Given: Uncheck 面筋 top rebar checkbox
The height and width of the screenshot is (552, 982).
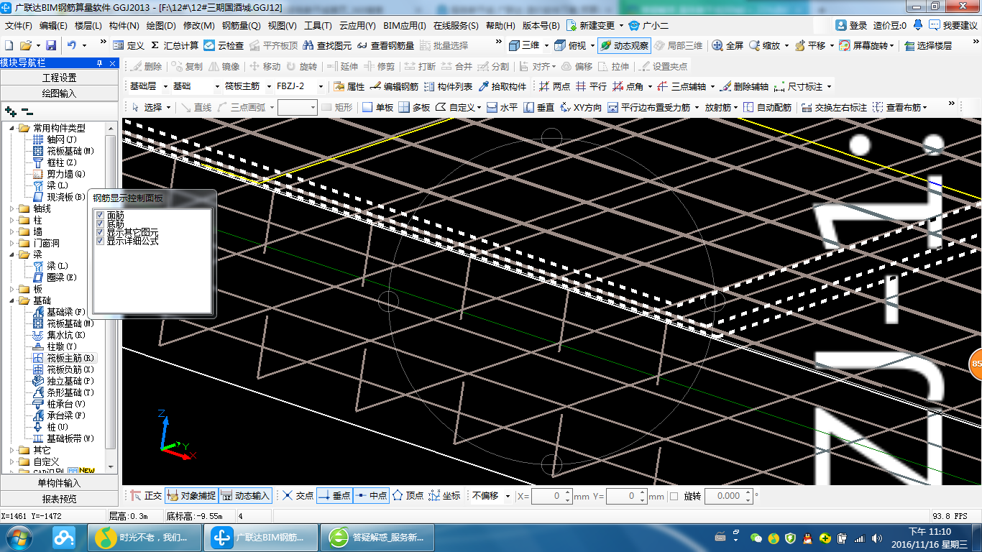Looking at the screenshot, I should point(100,215).
